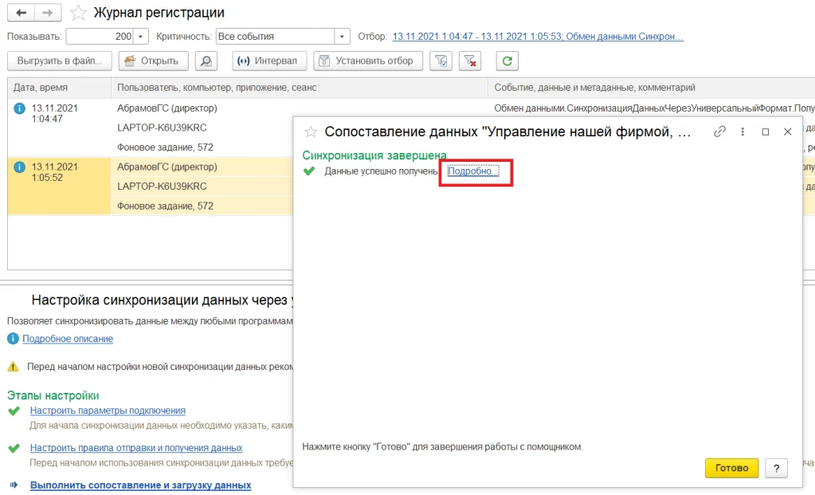Click the Выгрузить в файл button
815x495 pixels.
tap(60, 61)
